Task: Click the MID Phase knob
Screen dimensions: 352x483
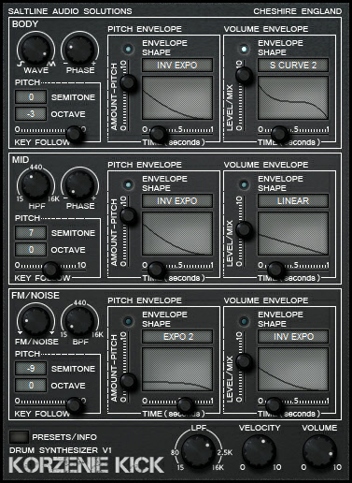Action: click(80, 185)
